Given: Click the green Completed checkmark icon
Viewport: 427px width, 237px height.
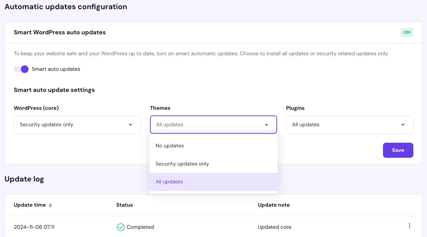Looking at the screenshot, I should pos(121,227).
